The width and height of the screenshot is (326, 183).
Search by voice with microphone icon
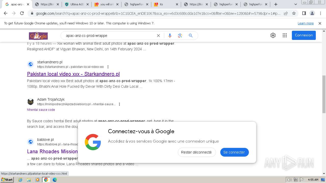[x=170, y=36]
